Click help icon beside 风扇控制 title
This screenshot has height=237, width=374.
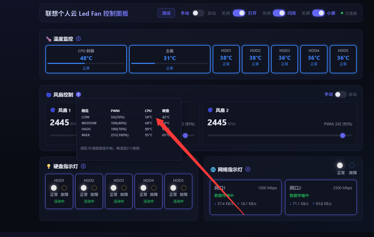(x=78, y=94)
